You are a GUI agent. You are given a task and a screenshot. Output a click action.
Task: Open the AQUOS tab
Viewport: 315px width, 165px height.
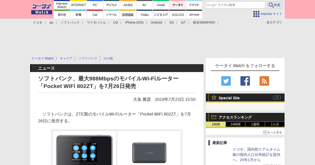tap(178, 14)
